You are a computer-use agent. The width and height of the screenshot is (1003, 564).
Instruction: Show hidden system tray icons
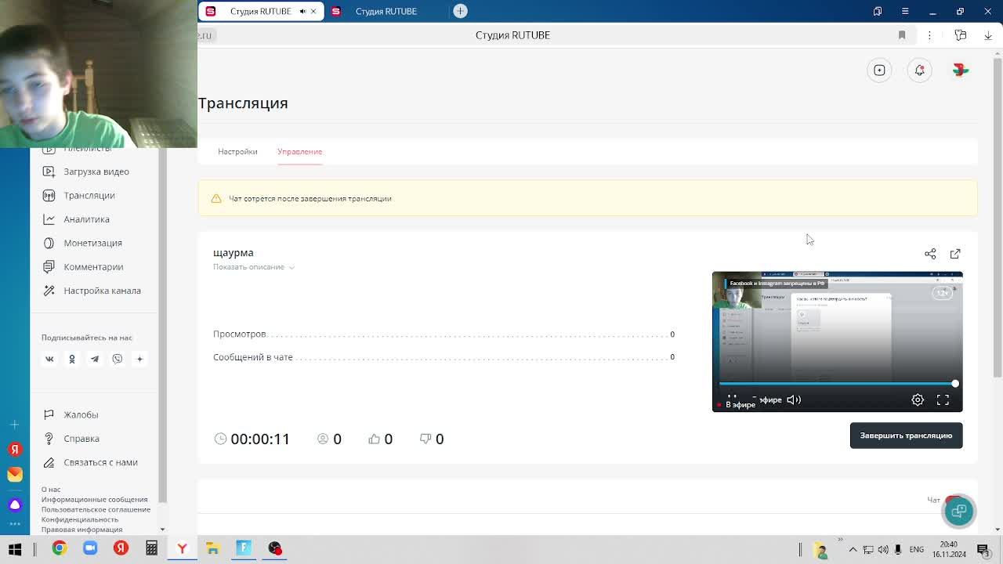tap(853, 549)
